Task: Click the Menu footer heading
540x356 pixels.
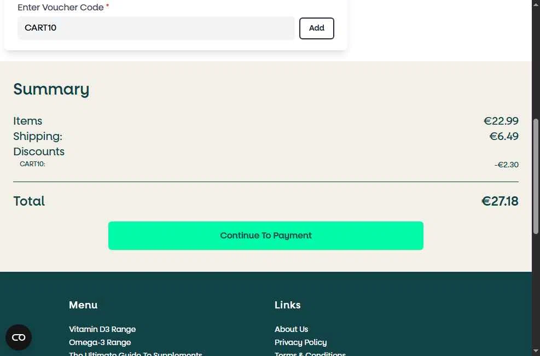Action: [83, 305]
